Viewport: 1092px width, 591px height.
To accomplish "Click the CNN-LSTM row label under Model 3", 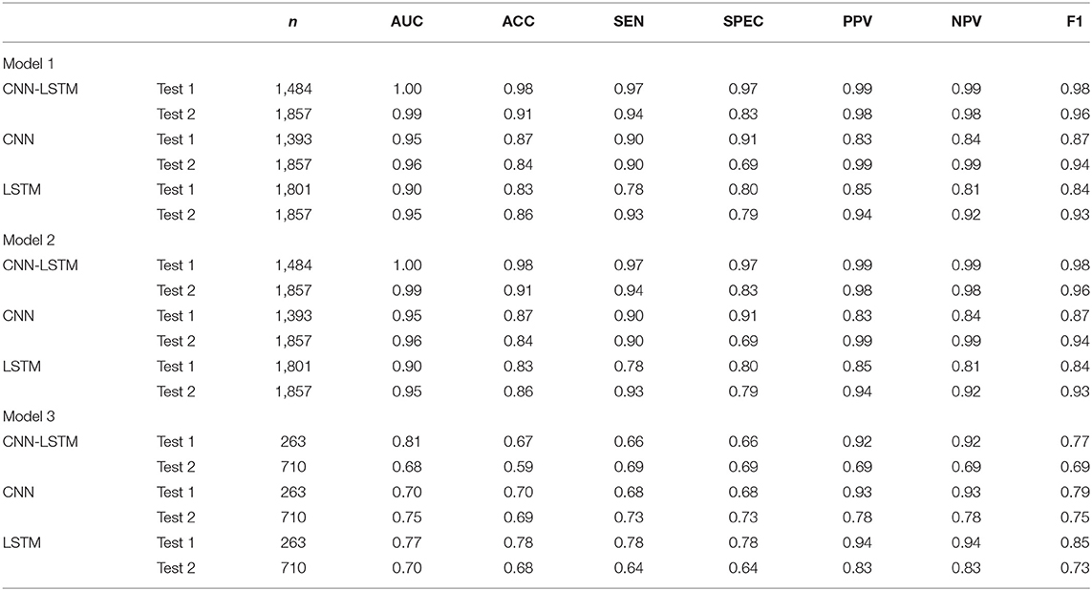I will [x=41, y=441].
